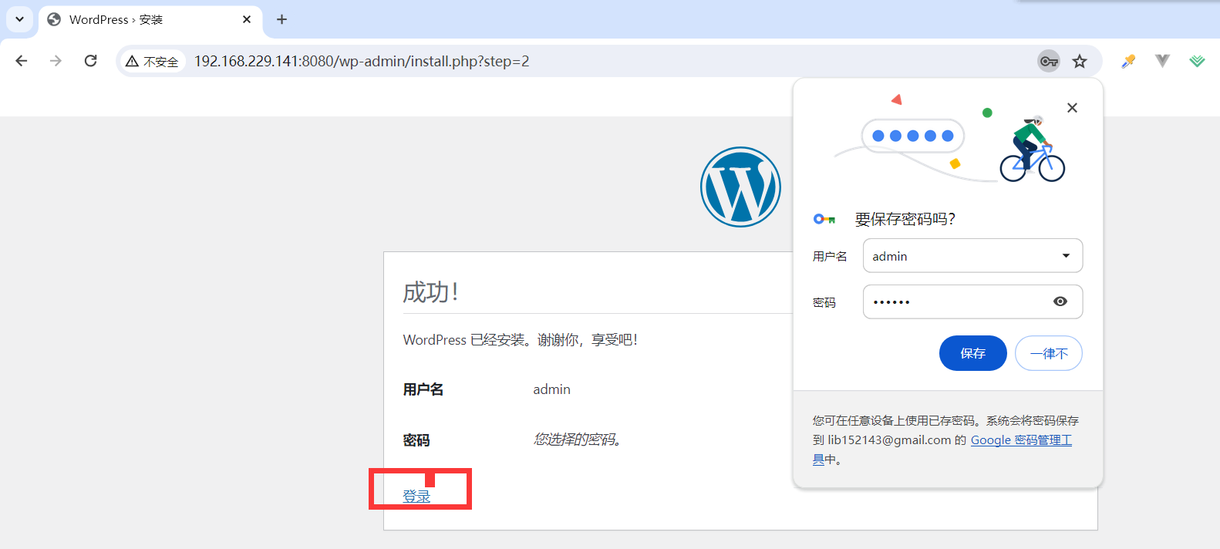Open the green double-check extension icon
This screenshot has height=549, width=1220.
coord(1197,61)
